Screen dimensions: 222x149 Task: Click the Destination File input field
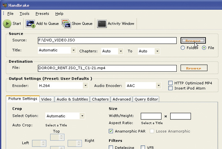[x=107, y=68]
